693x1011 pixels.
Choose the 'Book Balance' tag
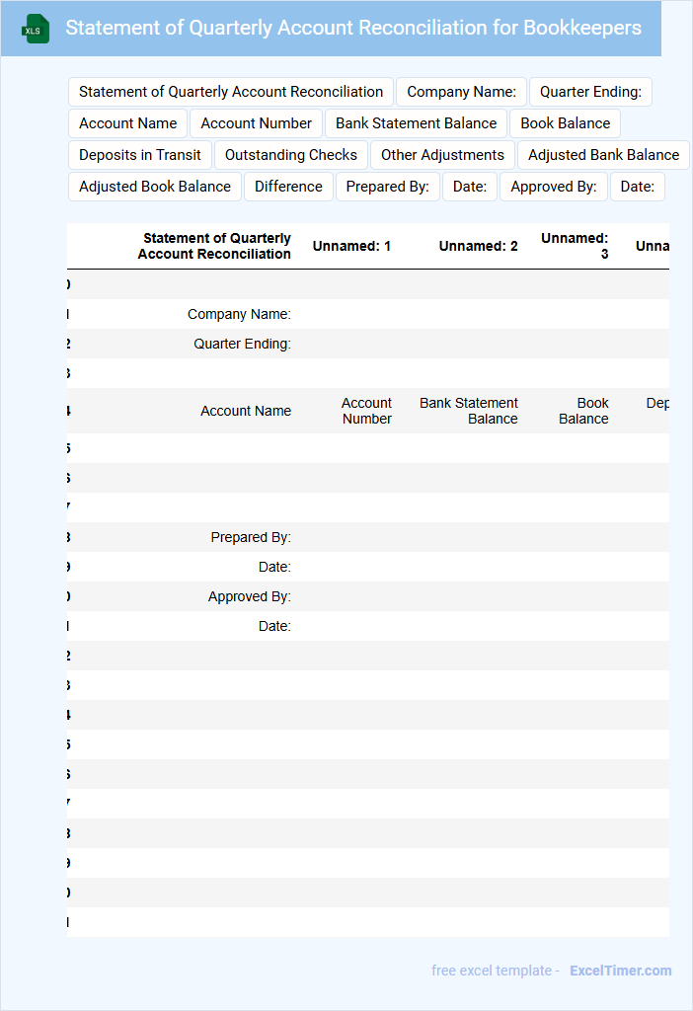pyautogui.click(x=566, y=123)
